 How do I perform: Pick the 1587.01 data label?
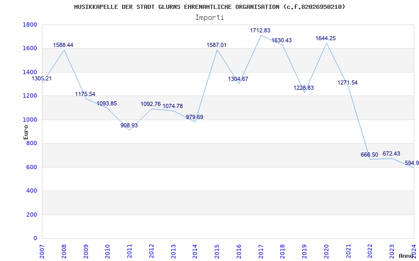click(216, 45)
